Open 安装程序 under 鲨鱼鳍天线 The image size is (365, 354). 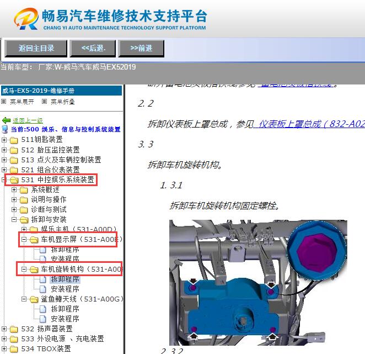coord(65,319)
